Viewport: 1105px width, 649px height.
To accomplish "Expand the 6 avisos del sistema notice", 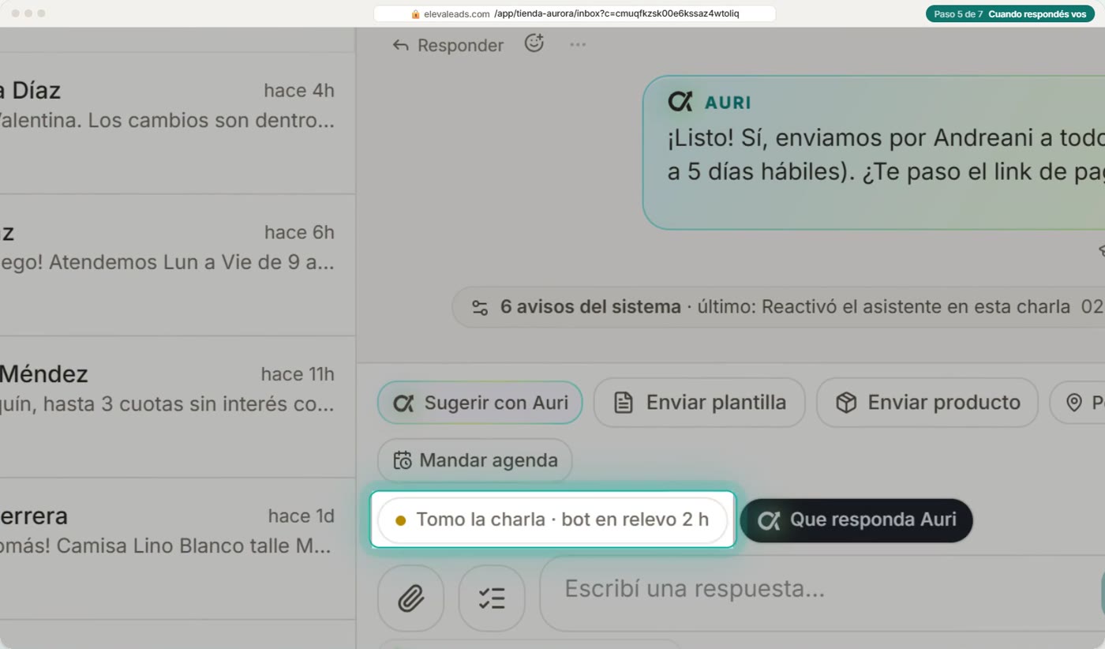I will [778, 307].
